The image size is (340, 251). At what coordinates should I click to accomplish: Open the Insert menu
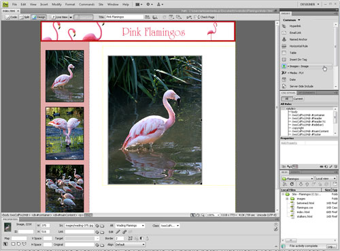(x=44, y=4)
